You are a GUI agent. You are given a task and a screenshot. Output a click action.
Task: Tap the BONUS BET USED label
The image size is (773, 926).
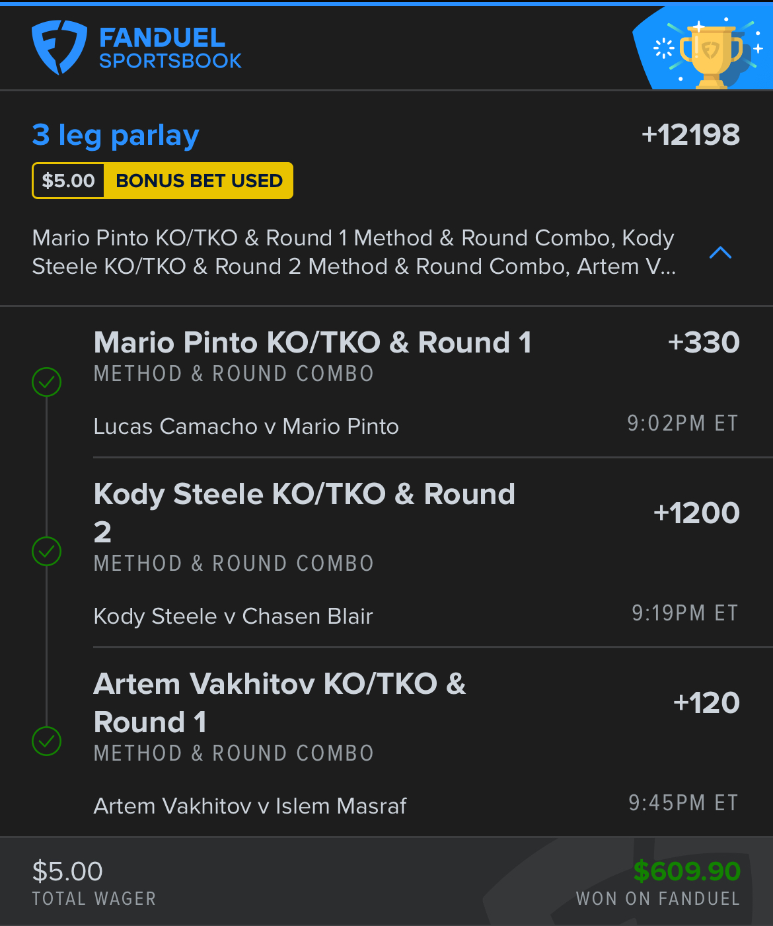click(x=199, y=181)
